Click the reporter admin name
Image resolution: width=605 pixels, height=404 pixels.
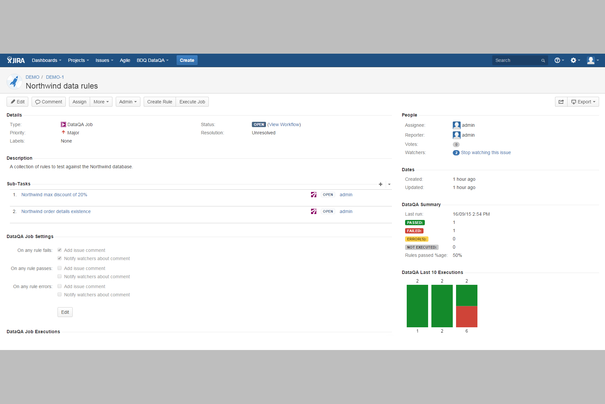click(x=468, y=135)
